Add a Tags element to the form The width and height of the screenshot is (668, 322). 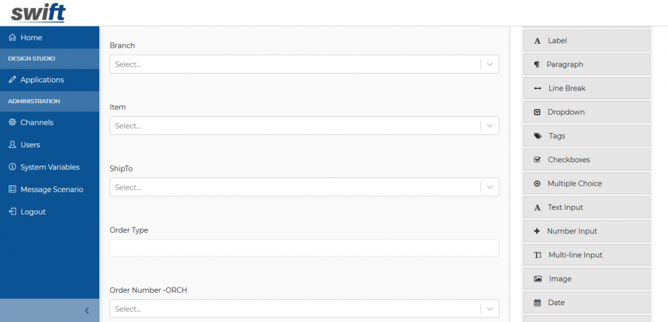[586, 136]
